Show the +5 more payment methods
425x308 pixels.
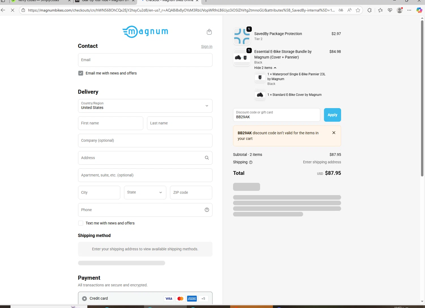point(203,298)
